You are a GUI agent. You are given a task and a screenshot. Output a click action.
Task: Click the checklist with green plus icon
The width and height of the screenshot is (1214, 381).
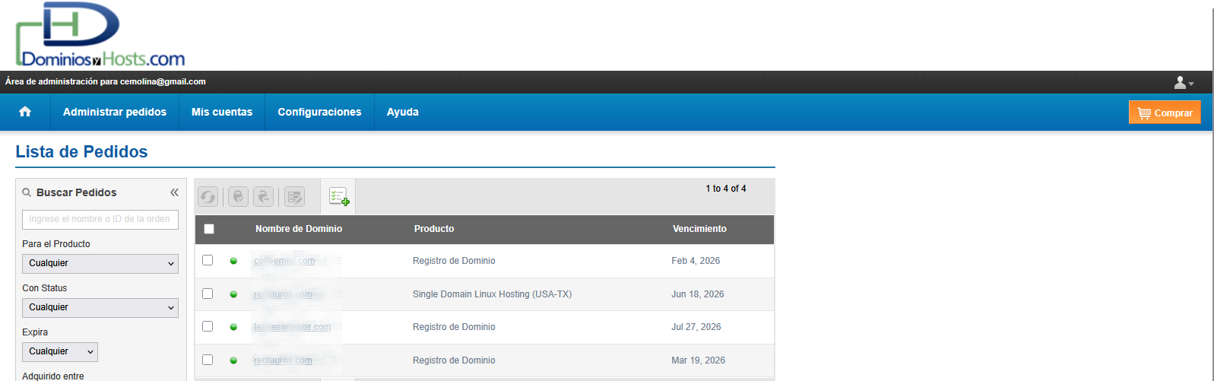coord(338,197)
